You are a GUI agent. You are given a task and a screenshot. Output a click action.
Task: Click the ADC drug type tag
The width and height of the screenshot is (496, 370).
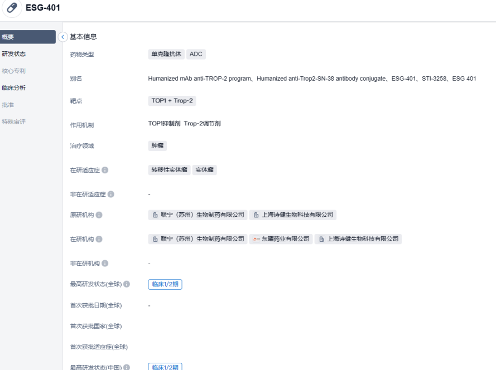196,54
